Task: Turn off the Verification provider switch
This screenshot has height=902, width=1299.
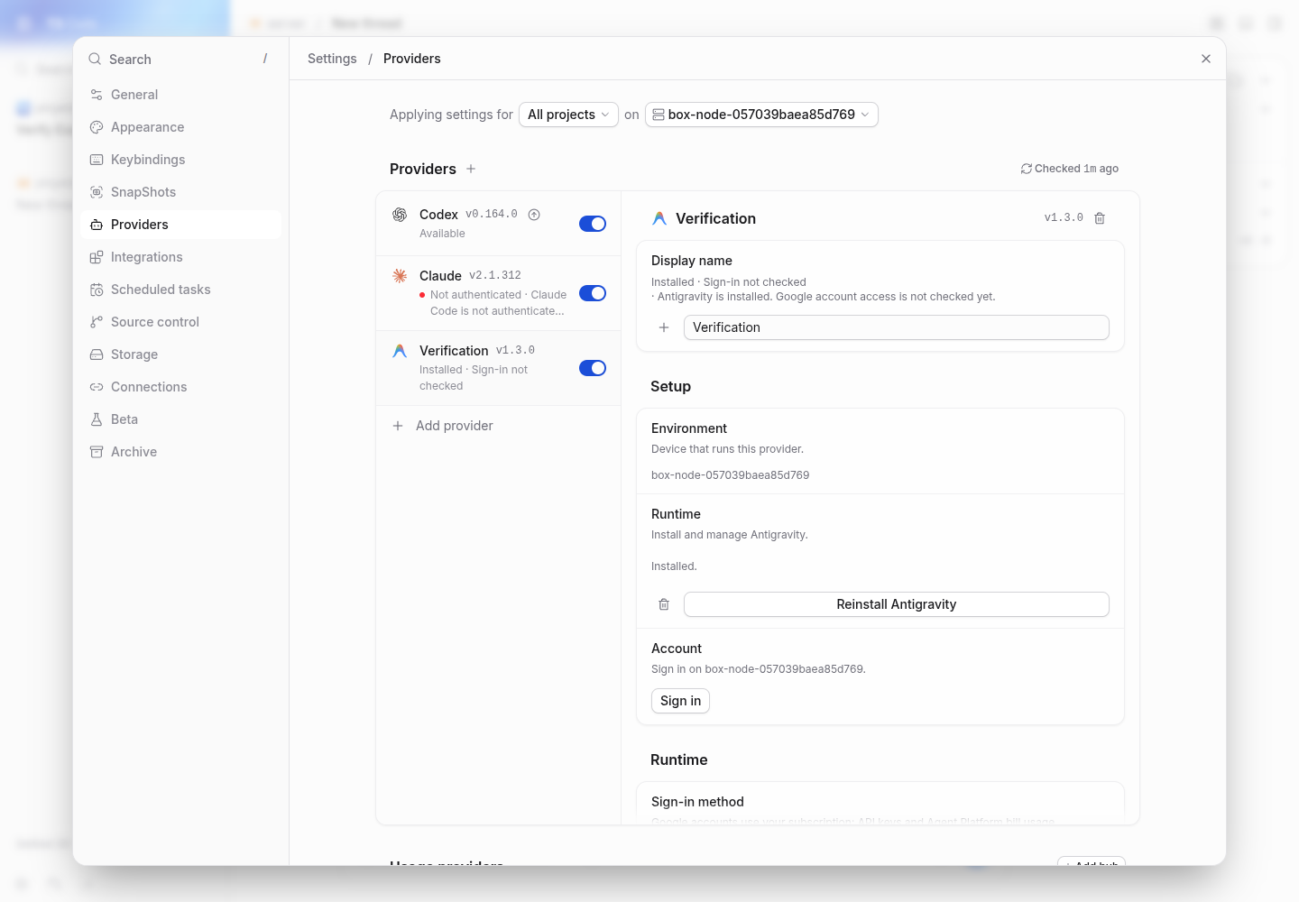Action: (x=593, y=368)
